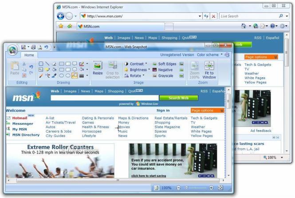Open the Web Snapshot application orb menu

12,50
